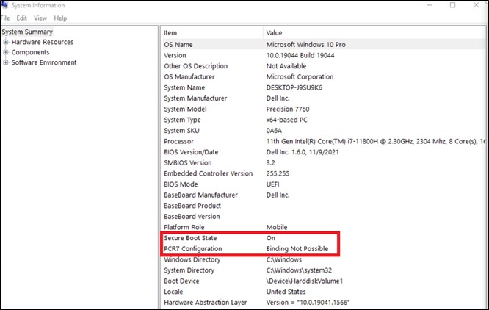The width and height of the screenshot is (489, 310).
Task: Highlight the OS Name row
Action: click(180, 45)
